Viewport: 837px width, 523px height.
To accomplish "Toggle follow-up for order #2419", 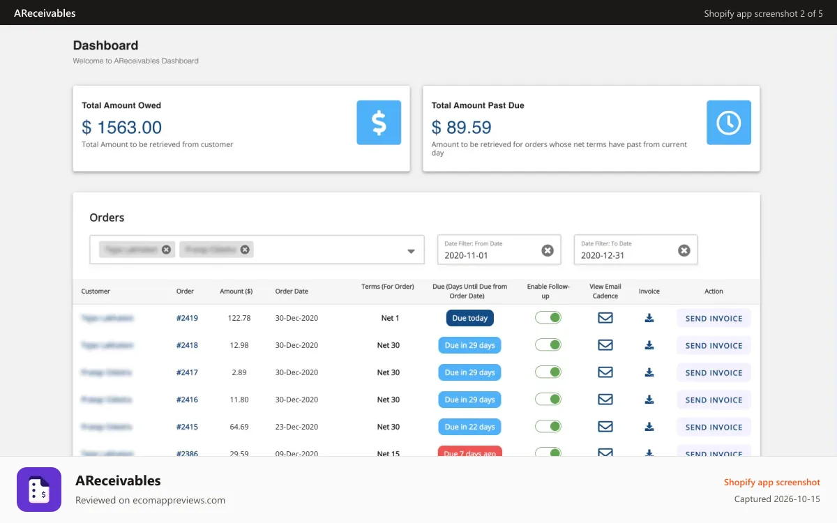I will click(548, 318).
